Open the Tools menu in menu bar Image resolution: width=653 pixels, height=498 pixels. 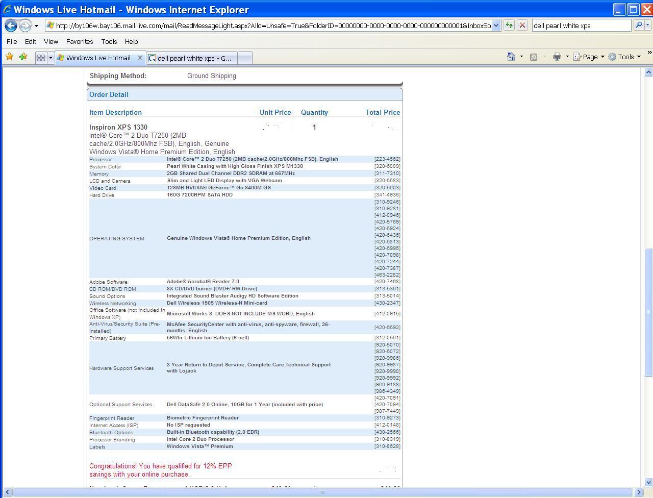[109, 41]
